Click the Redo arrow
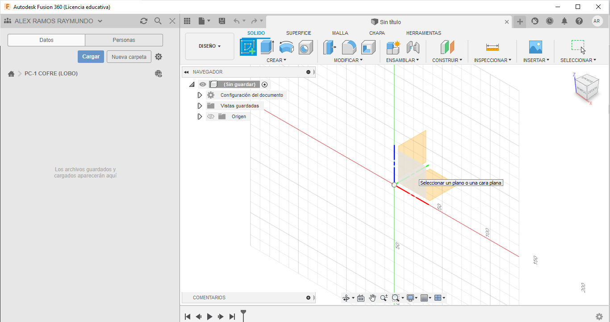This screenshot has height=322, width=610. [254, 21]
